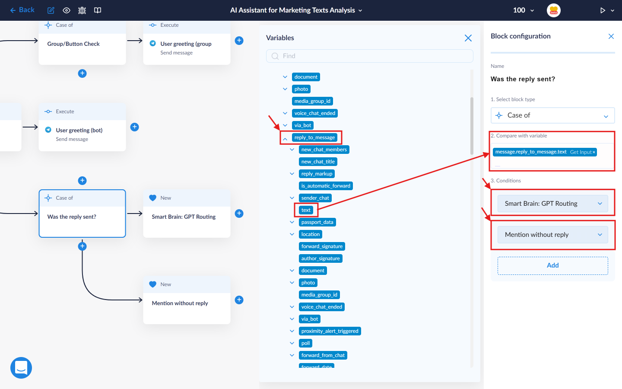Expand the run options chevron

(612, 10)
